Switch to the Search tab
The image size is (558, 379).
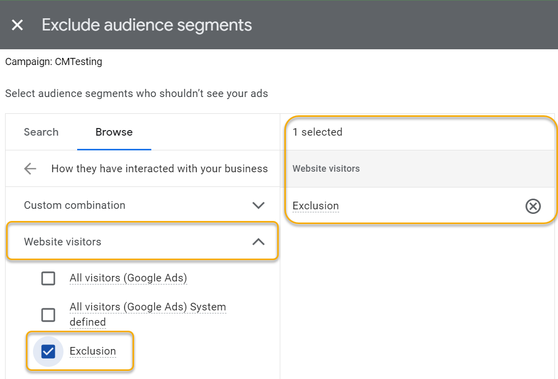[x=41, y=132]
